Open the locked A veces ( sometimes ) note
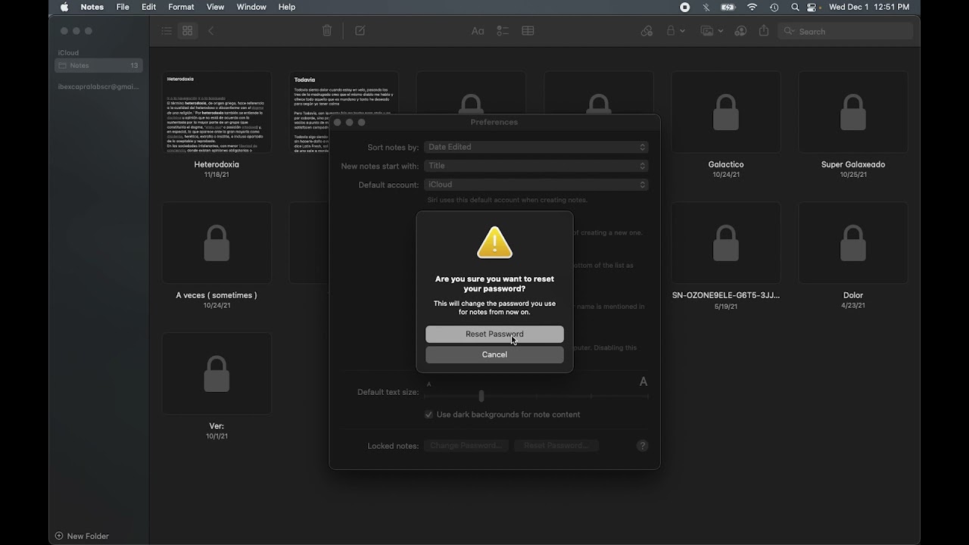This screenshot has height=545, width=969. tap(217, 243)
